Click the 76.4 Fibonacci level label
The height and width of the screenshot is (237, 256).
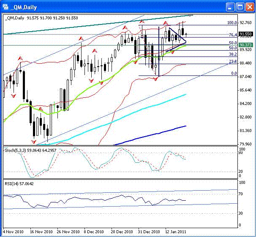[x=233, y=35]
